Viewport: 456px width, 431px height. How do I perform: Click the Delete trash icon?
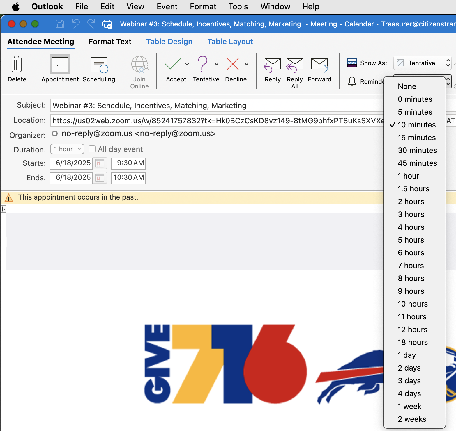[x=17, y=64]
